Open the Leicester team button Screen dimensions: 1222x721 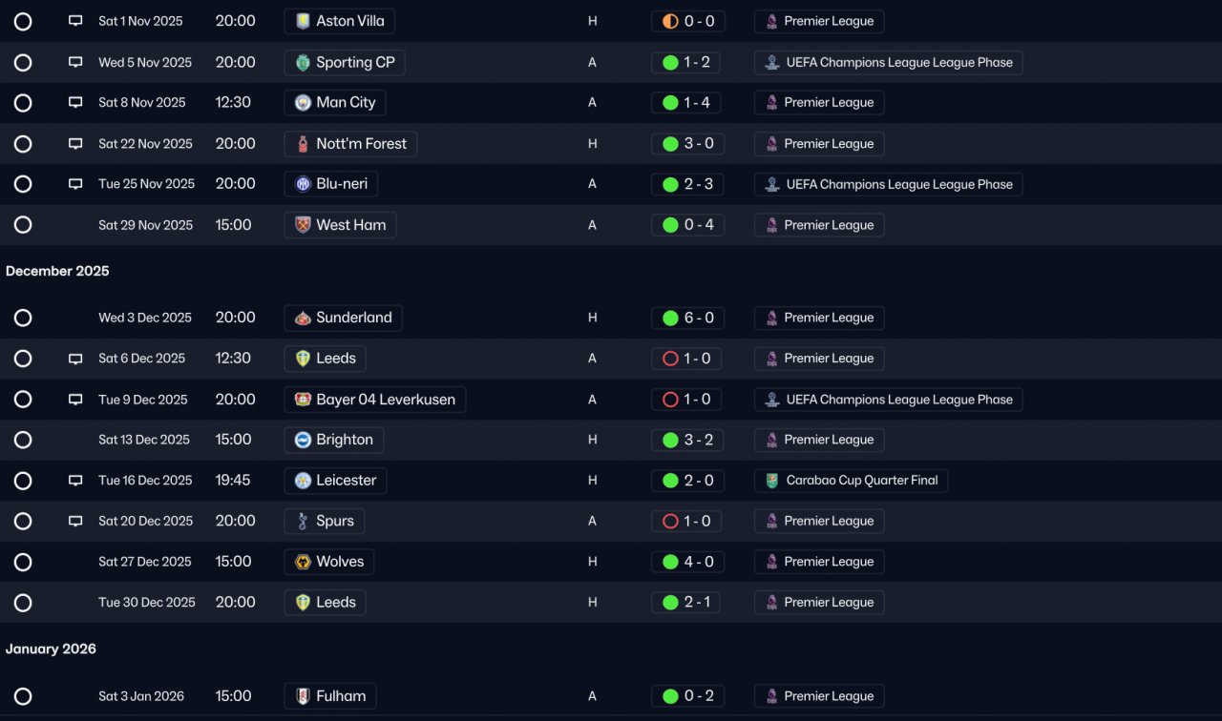pos(335,481)
